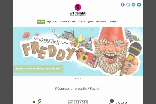Image resolution: width=156 pixels, height=104 pixels.
Task: Open the EVJF - EVG menu
Action: point(52,22)
